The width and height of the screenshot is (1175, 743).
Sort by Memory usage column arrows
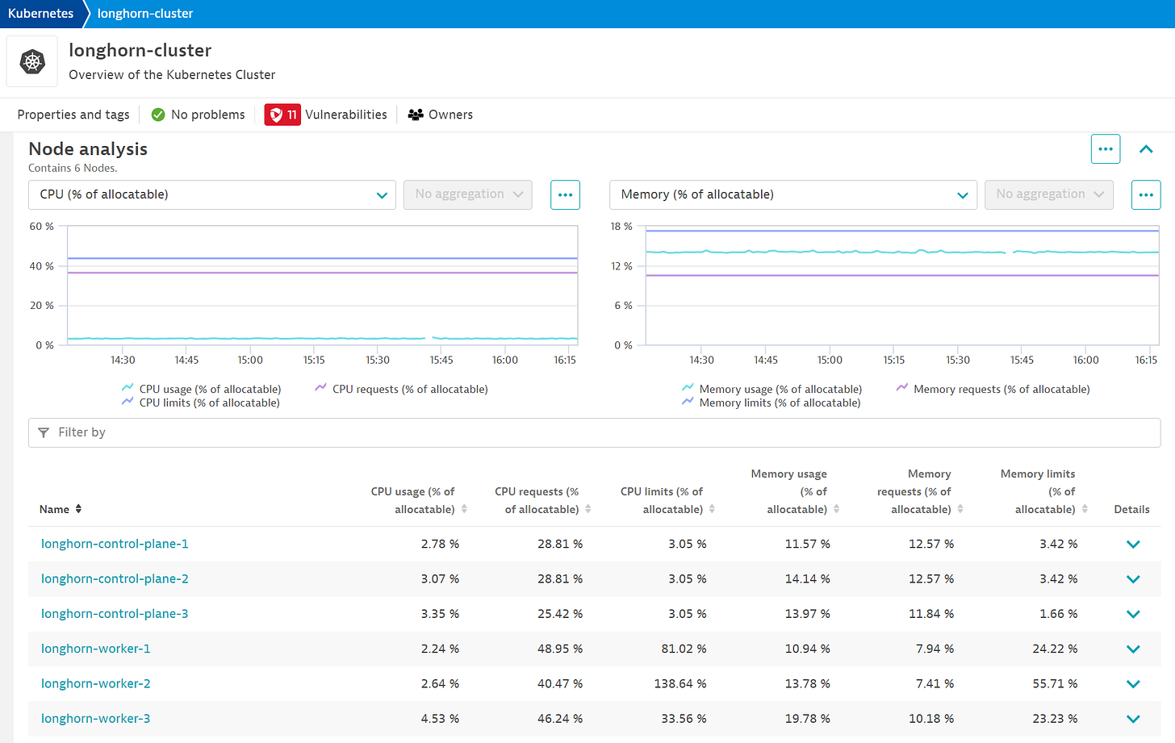836,509
